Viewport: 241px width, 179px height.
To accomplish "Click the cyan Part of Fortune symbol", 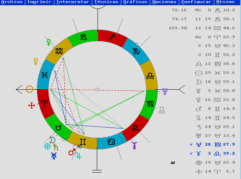I will coord(47,146).
